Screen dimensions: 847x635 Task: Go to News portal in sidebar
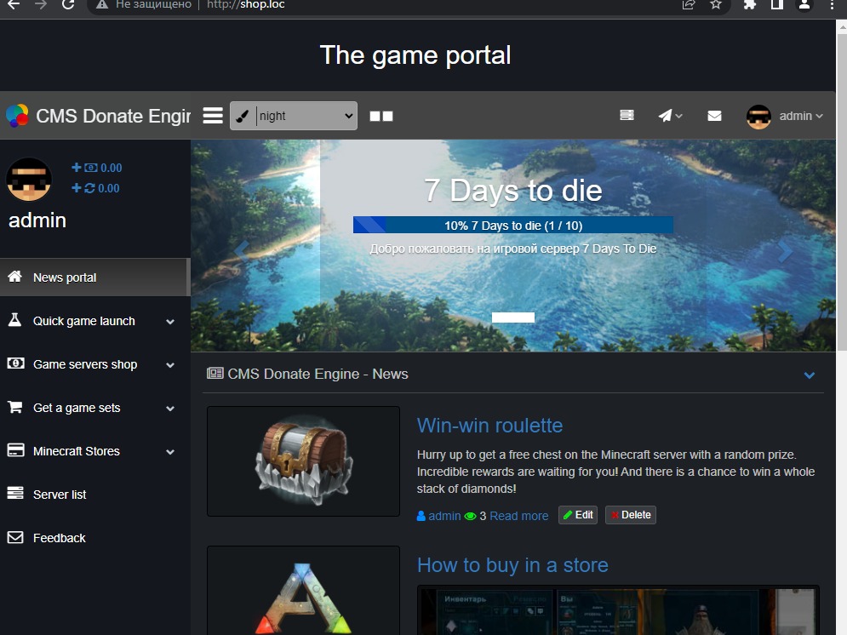click(65, 277)
